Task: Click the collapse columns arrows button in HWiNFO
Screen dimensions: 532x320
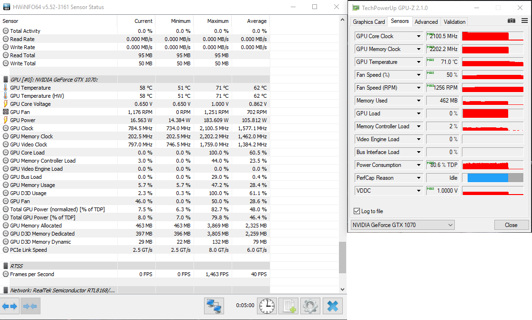Action: coord(30,306)
